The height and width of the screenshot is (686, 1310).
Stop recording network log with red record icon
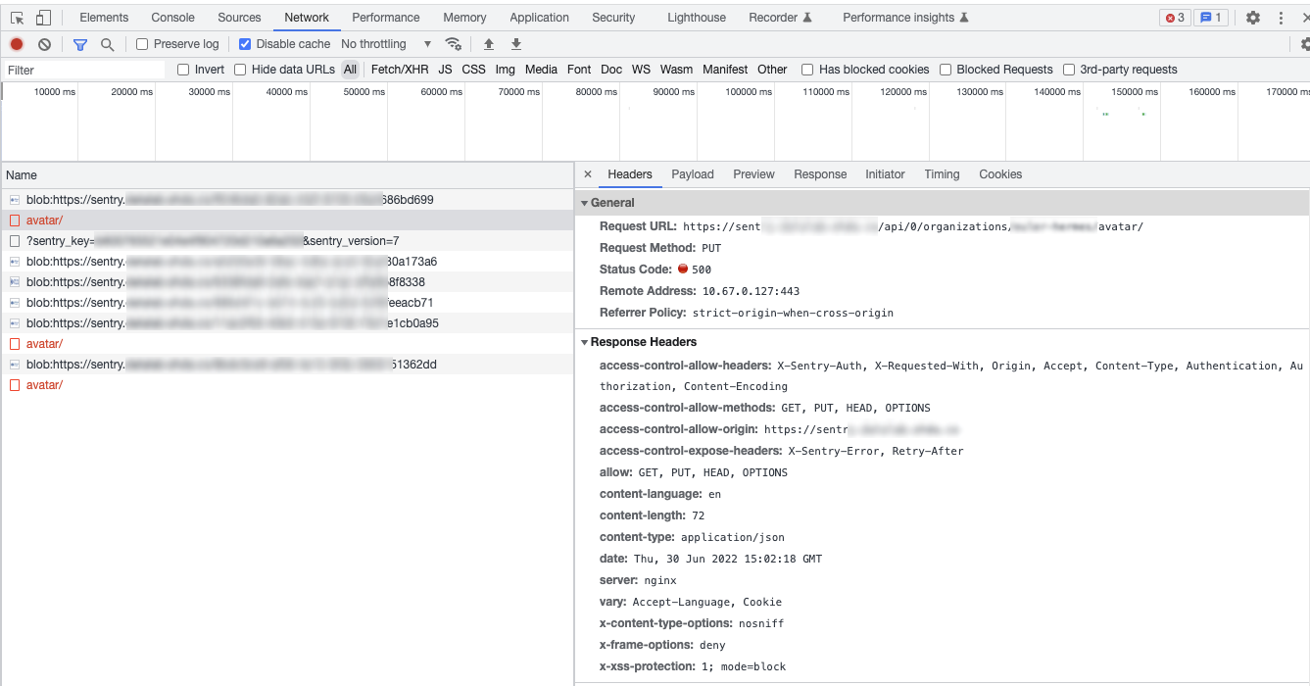click(x=16, y=43)
